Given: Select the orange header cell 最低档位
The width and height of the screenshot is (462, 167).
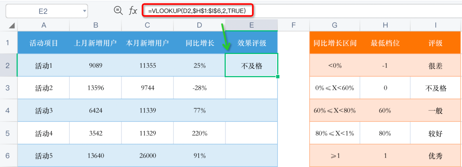Looking at the screenshot, I should tap(385, 43).
